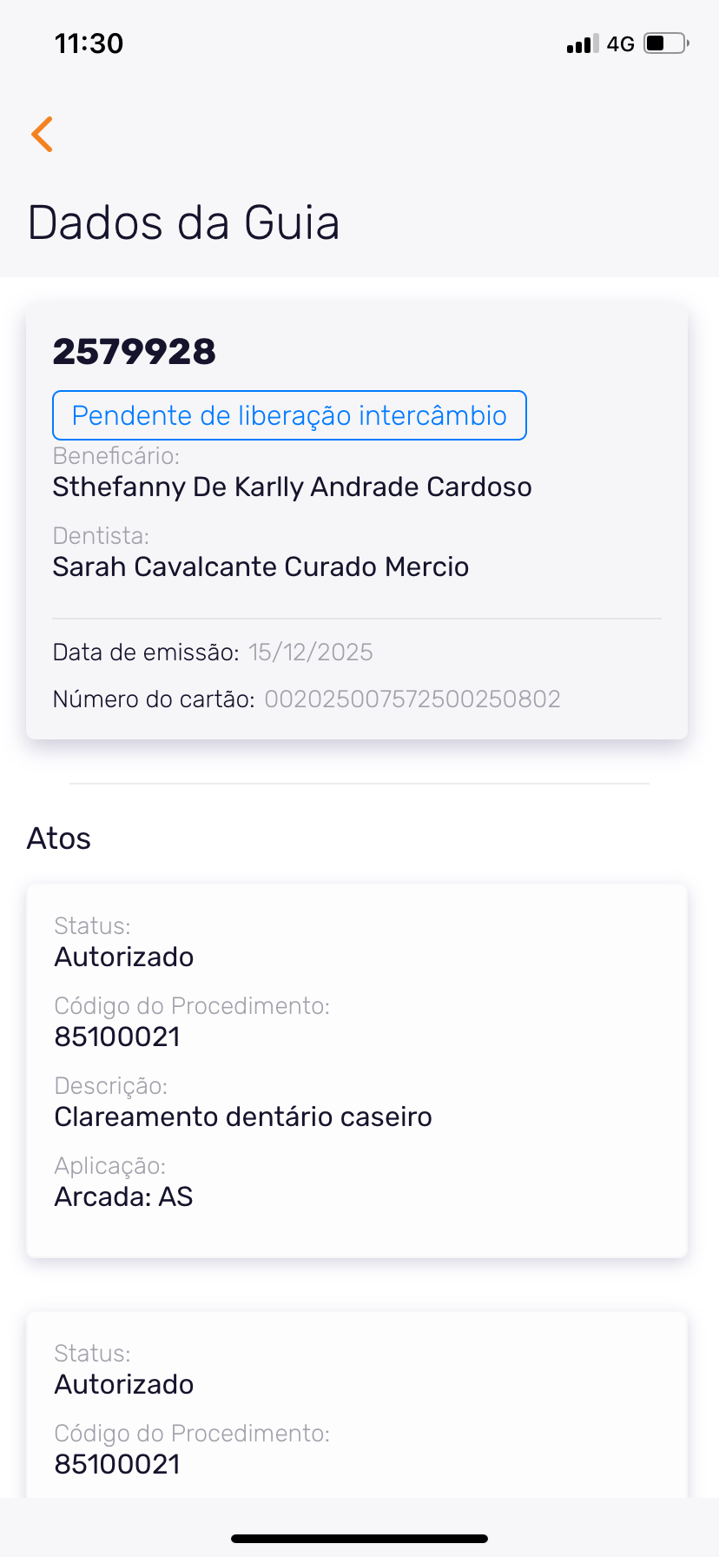Image resolution: width=719 pixels, height=1557 pixels.
Task: Tap the Pendente de liberação intercâmbio badge
Action: tap(289, 415)
